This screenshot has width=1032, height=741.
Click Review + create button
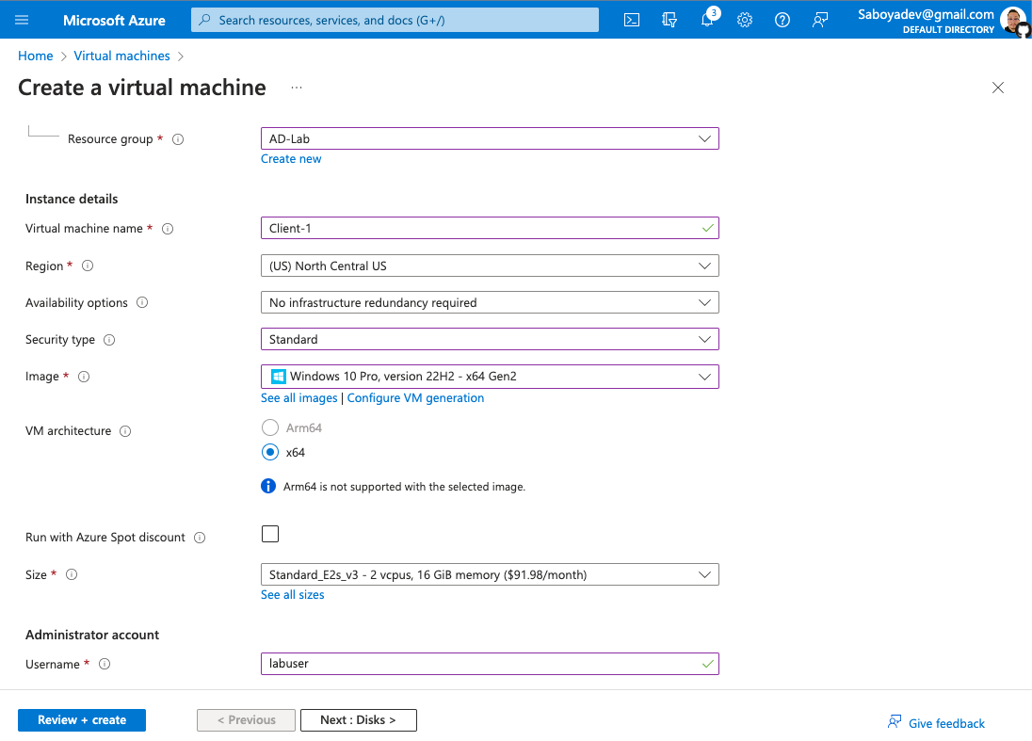click(x=82, y=720)
